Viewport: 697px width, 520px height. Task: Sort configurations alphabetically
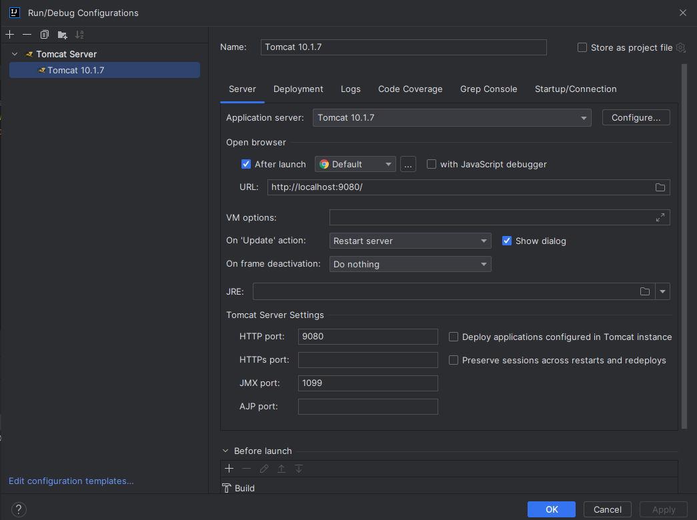[79, 34]
